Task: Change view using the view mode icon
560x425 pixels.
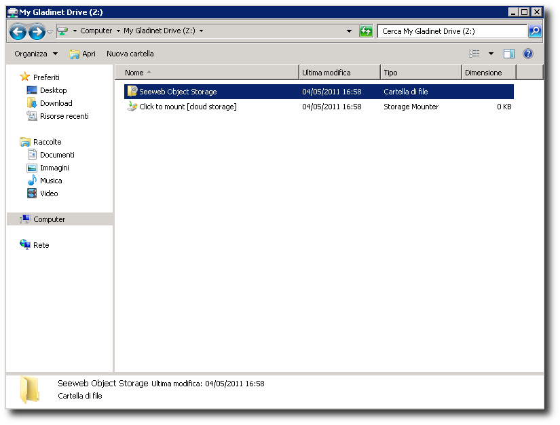Action: pos(474,54)
